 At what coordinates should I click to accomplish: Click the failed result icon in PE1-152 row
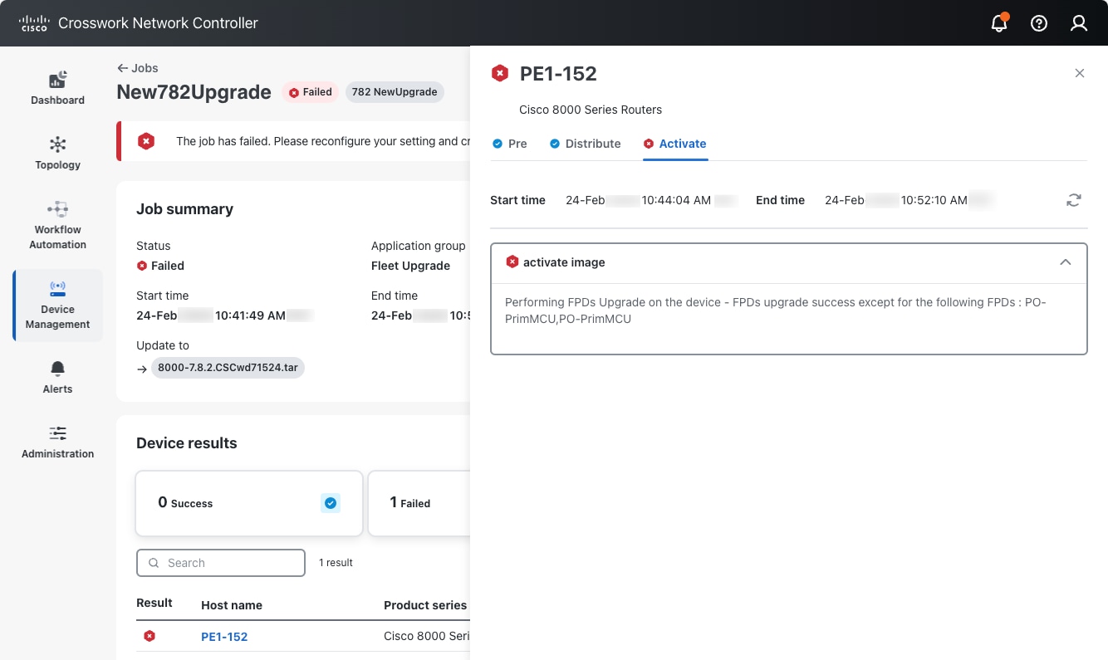click(x=150, y=636)
